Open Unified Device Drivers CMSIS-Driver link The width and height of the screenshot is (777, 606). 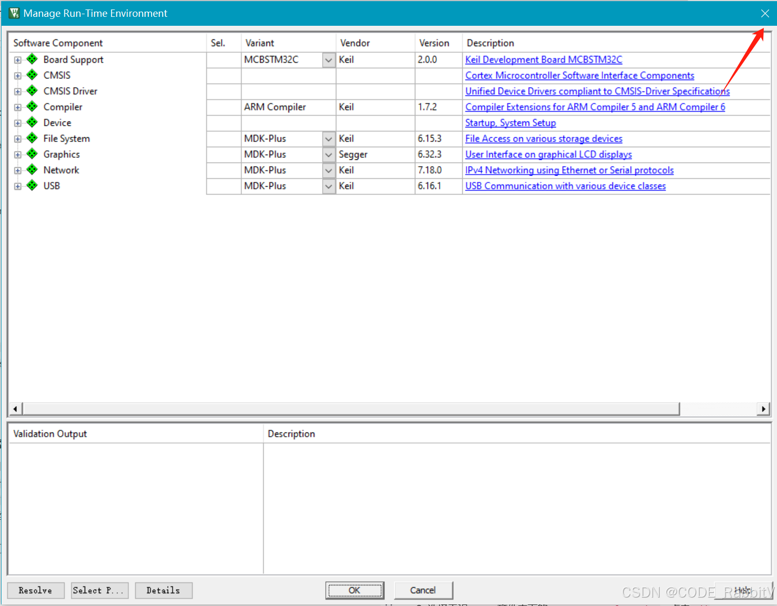(x=597, y=92)
